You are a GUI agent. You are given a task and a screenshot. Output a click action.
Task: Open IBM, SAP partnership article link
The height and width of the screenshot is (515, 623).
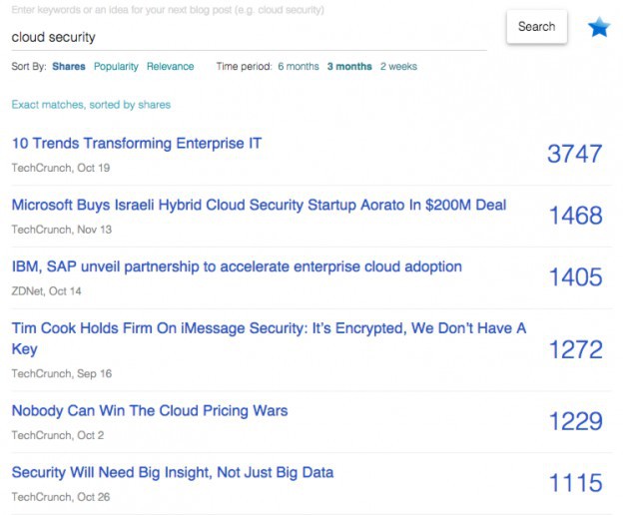[x=237, y=266]
